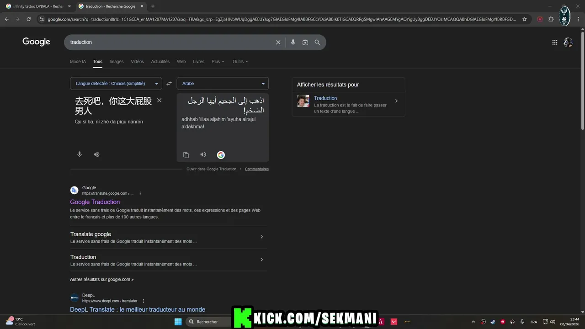Select the Tous results tab

click(98, 62)
